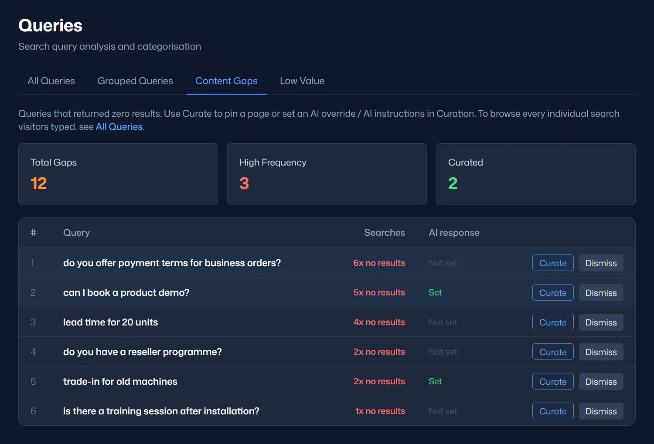Click 'Set' status in trade-in row
Viewport: 654px width, 444px height.
click(435, 381)
